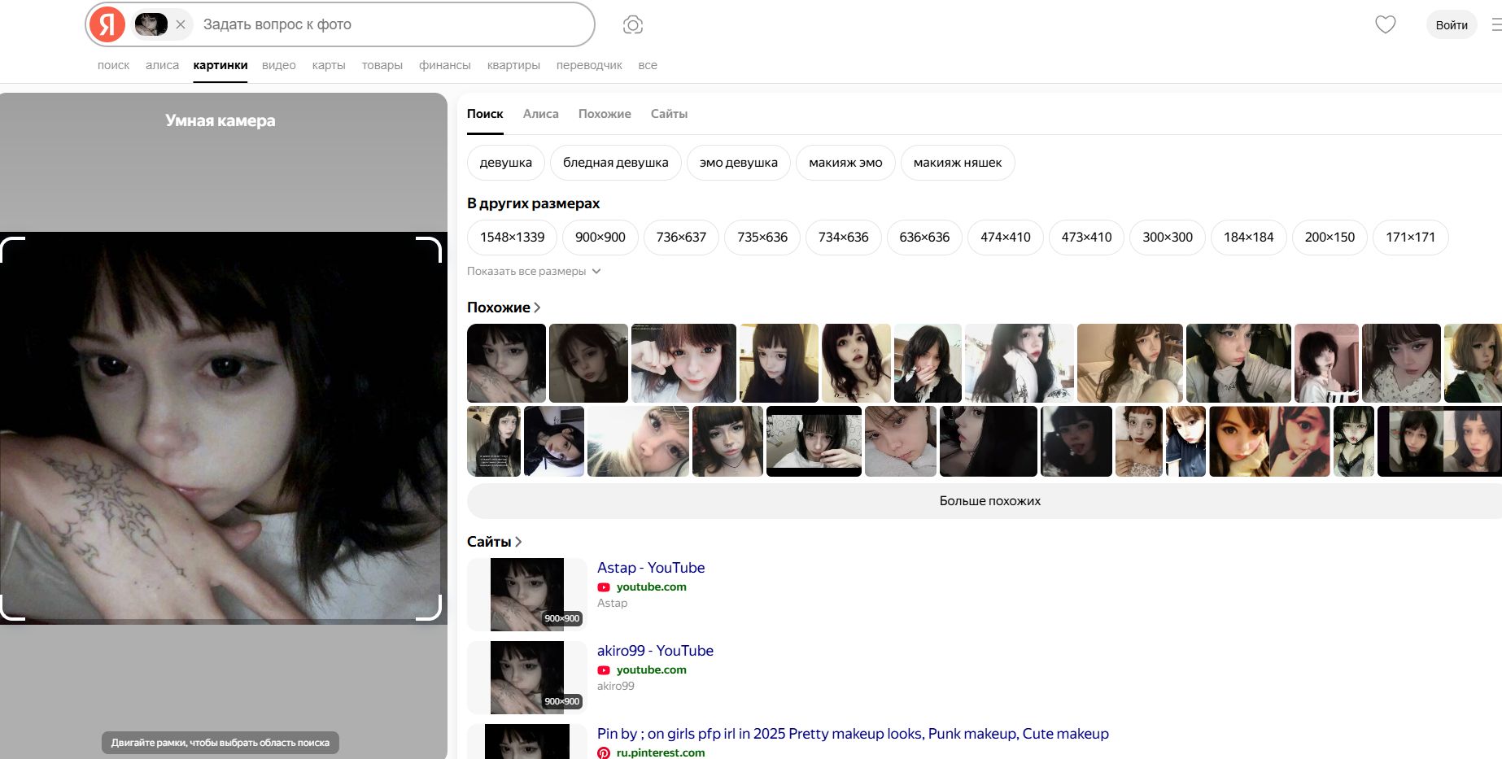
Task: Open the переводчик navigation tab
Action: pos(589,65)
